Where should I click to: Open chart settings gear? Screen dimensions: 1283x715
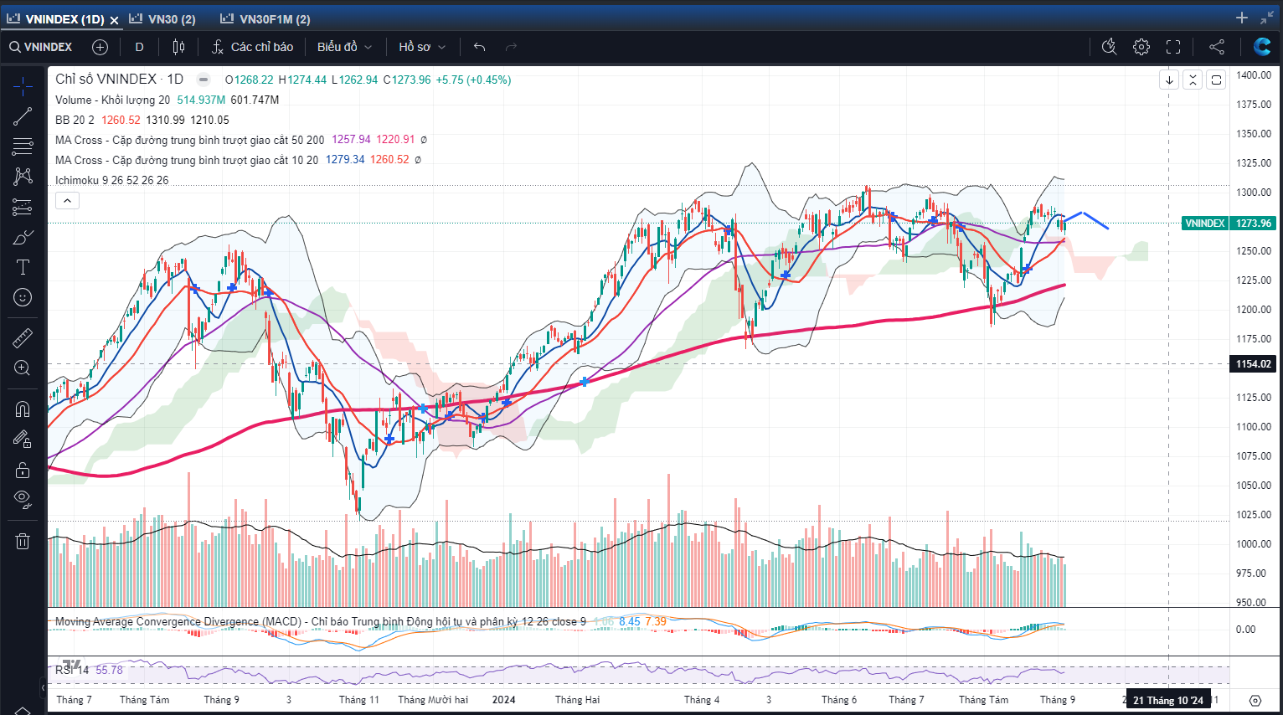tap(1141, 47)
